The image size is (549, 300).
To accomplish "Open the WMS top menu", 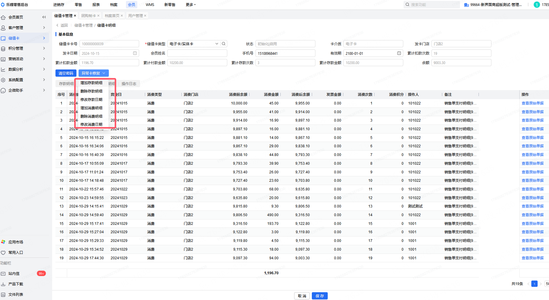I will tap(150, 4).
